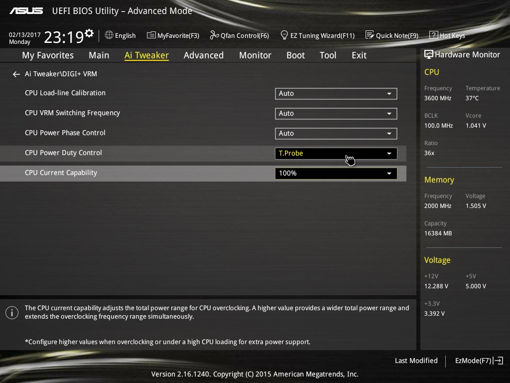Click the Hot Keys question mark icon
510x383 pixels.
(x=434, y=35)
